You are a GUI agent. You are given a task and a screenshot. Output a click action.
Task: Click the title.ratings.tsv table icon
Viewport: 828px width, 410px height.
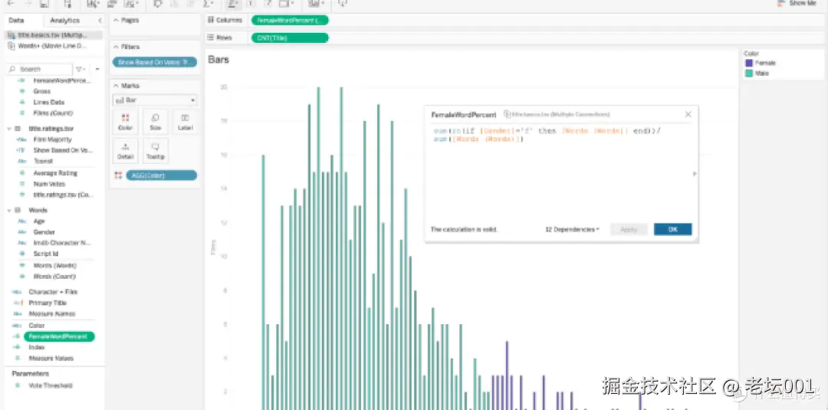click(18, 128)
